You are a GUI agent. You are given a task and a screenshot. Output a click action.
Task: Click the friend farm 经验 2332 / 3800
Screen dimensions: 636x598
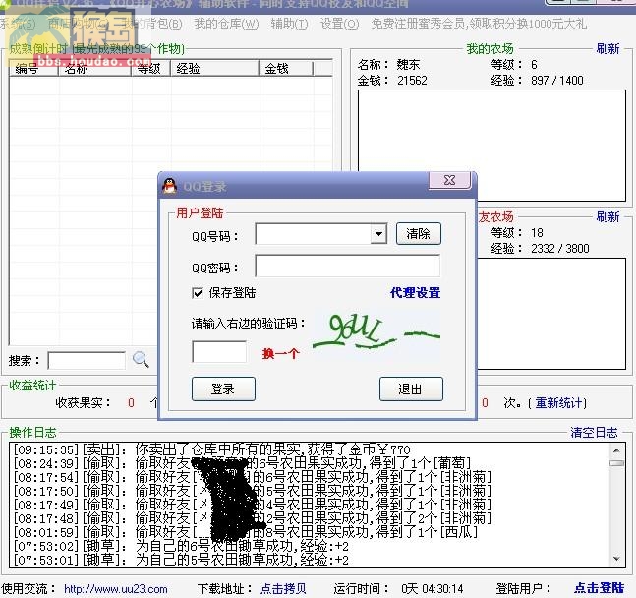point(559,249)
